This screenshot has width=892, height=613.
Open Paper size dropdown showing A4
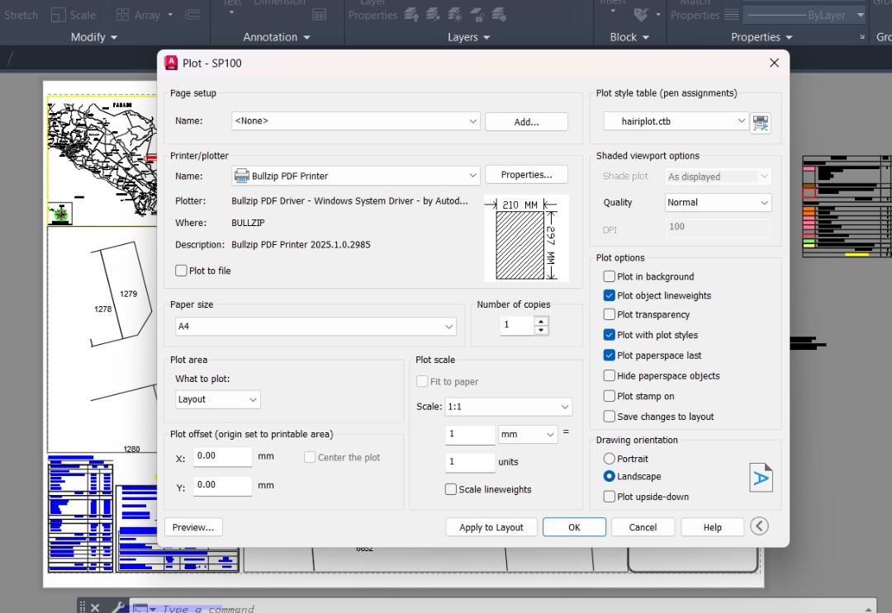pyautogui.click(x=316, y=326)
